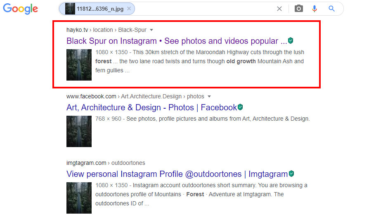Open the Facebook result forest thumbnail
The height and width of the screenshot is (219, 376).
pos(79,131)
